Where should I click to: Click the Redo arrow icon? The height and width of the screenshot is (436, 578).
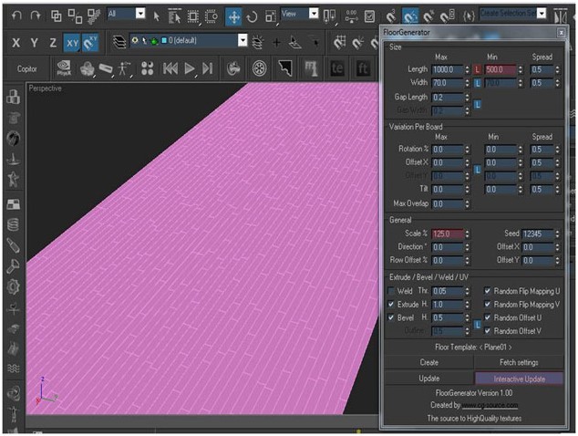tap(36, 16)
